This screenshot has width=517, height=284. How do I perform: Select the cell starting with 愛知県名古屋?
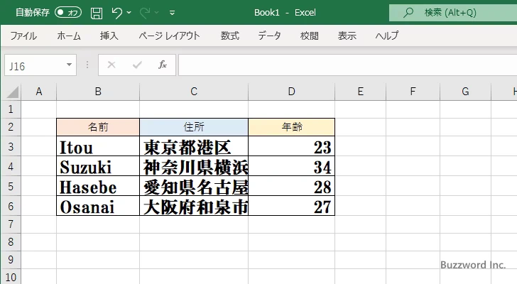(194, 186)
